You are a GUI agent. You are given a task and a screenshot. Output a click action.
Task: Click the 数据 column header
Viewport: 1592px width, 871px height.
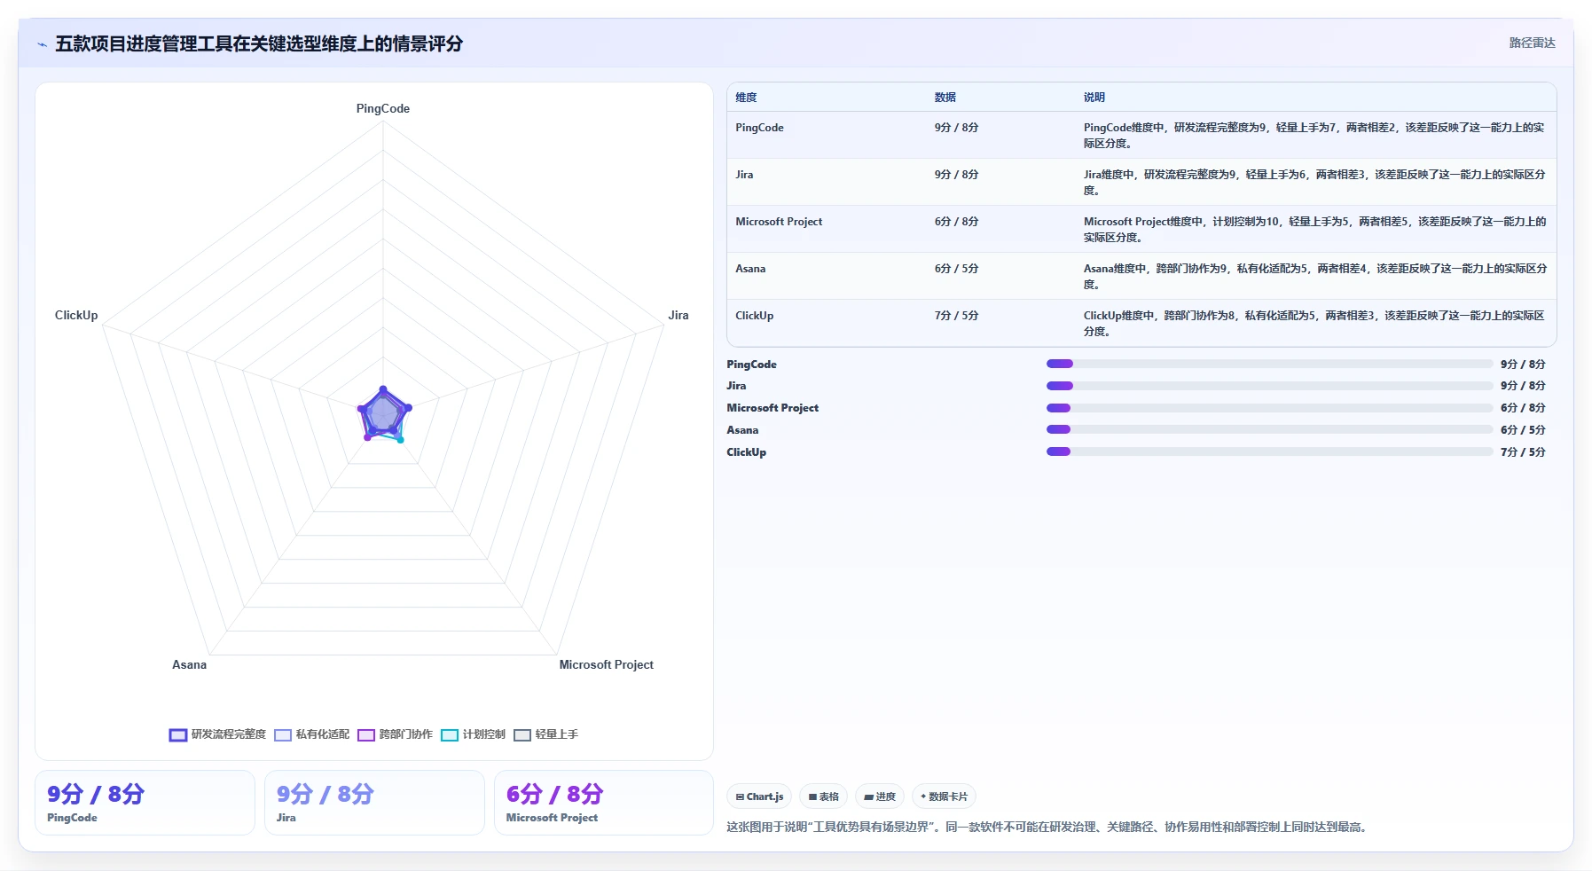945,98
